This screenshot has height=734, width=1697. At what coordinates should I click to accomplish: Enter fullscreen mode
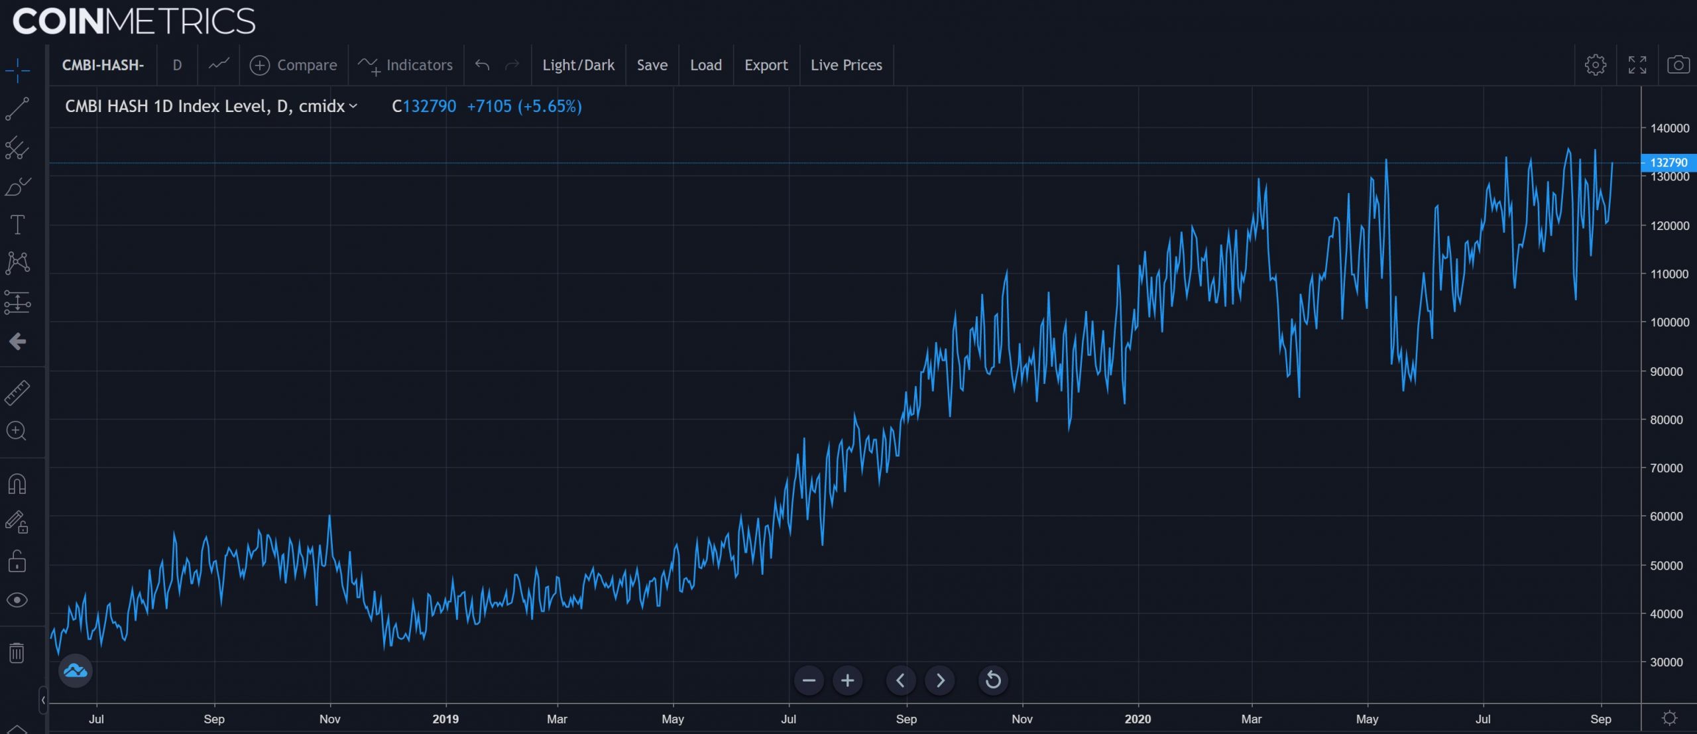coord(1637,65)
